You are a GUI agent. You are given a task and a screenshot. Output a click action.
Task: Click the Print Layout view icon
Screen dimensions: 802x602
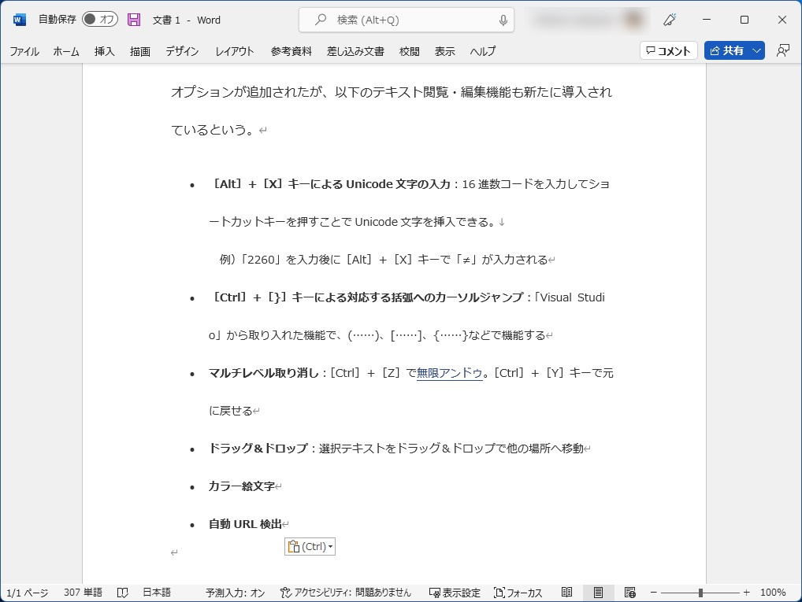[599, 593]
